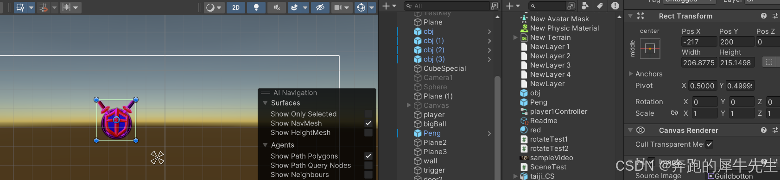The image size is (780, 180).
Task: Toggle hidden objects visibility eye icon
Action: click(320, 7)
